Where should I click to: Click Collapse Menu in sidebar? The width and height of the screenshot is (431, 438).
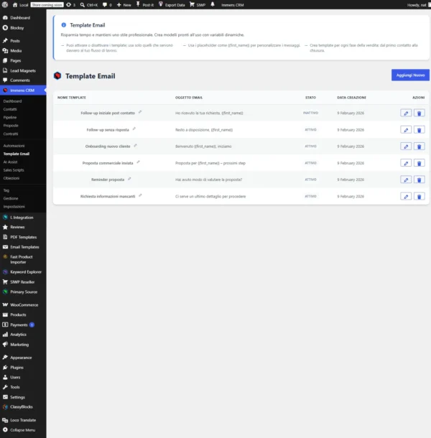(x=23, y=430)
